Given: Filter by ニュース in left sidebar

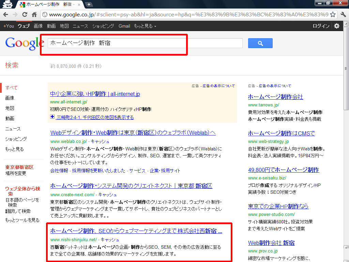Looking at the screenshot, I should pyautogui.click(x=13, y=129).
